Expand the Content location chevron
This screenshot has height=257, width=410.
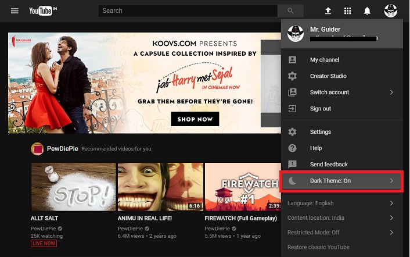[391, 217]
